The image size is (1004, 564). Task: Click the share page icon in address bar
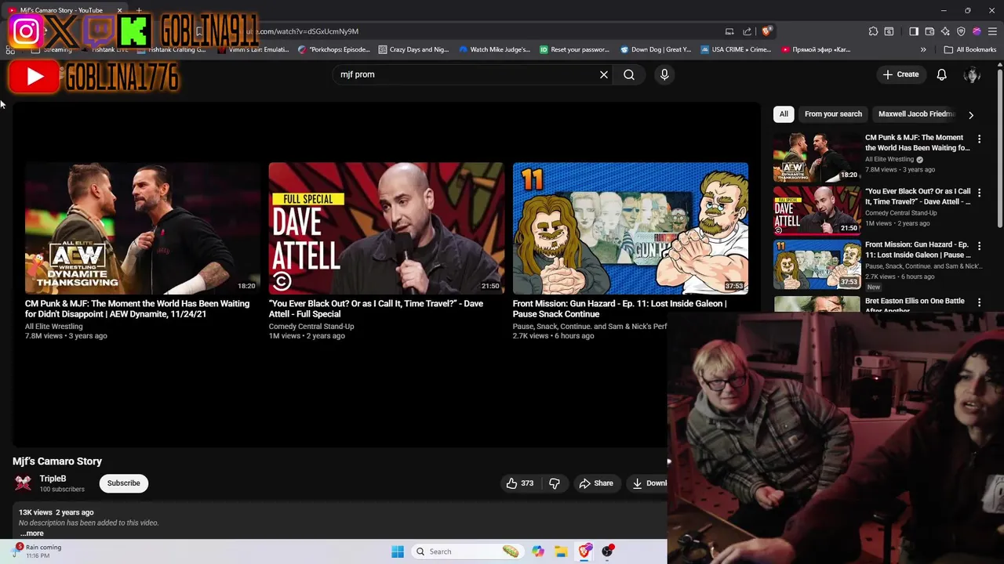(x=748, y=31)
